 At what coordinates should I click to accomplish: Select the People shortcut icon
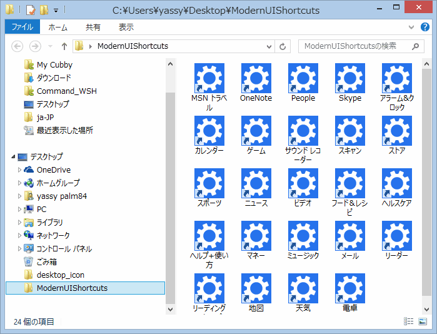tap(303, 78)
